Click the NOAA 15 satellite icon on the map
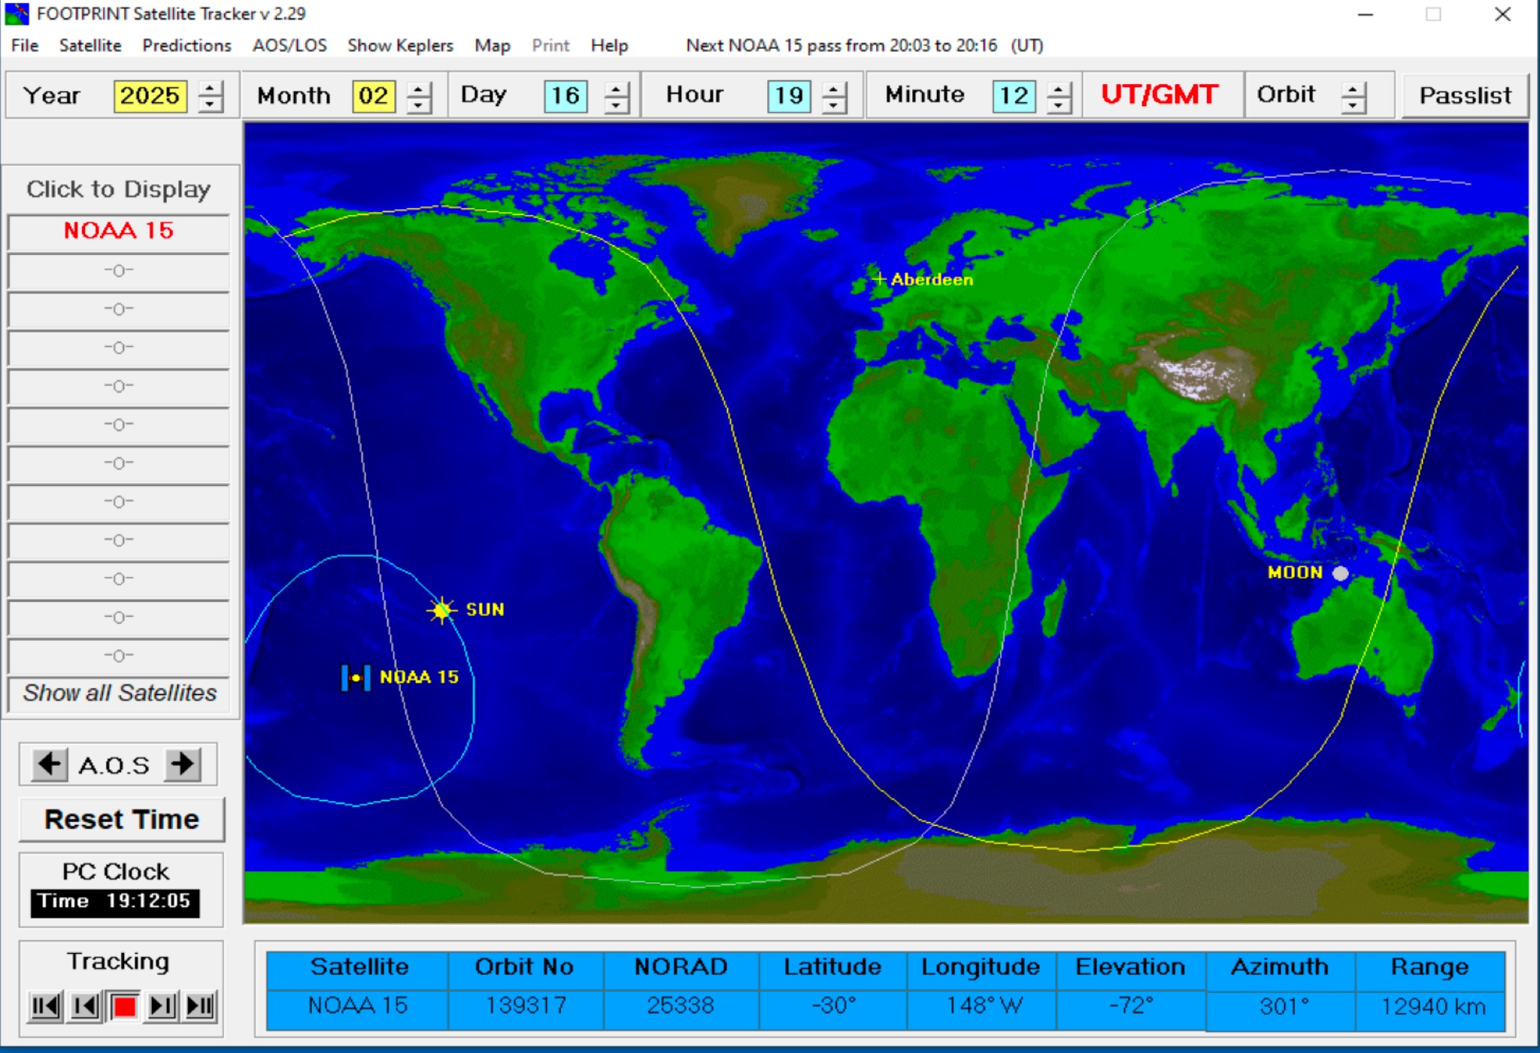 point(356,678)
